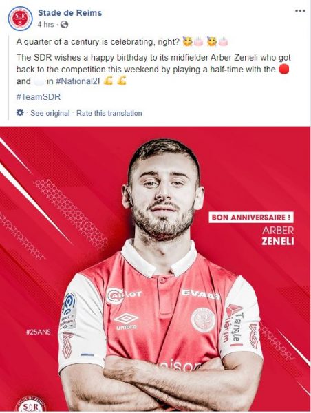Click the white circle emoji after 'and'

(x=39, y=81)
